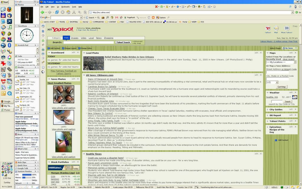Click the green Go icon beside address bar

click(x=297, y=12)
